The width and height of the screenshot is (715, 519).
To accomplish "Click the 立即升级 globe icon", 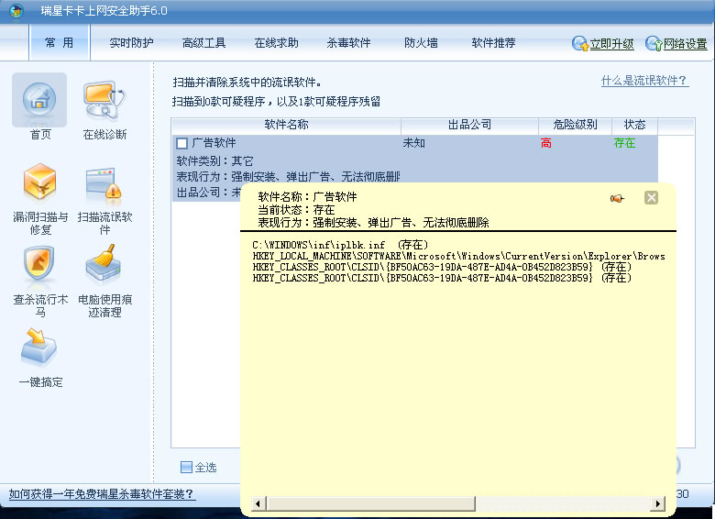I will click(x=580, y=43).
